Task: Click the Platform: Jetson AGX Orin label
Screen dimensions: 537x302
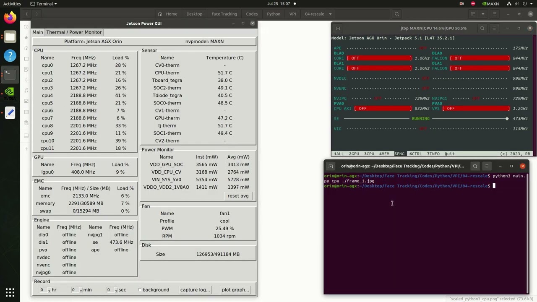Action: coord(93,42)
